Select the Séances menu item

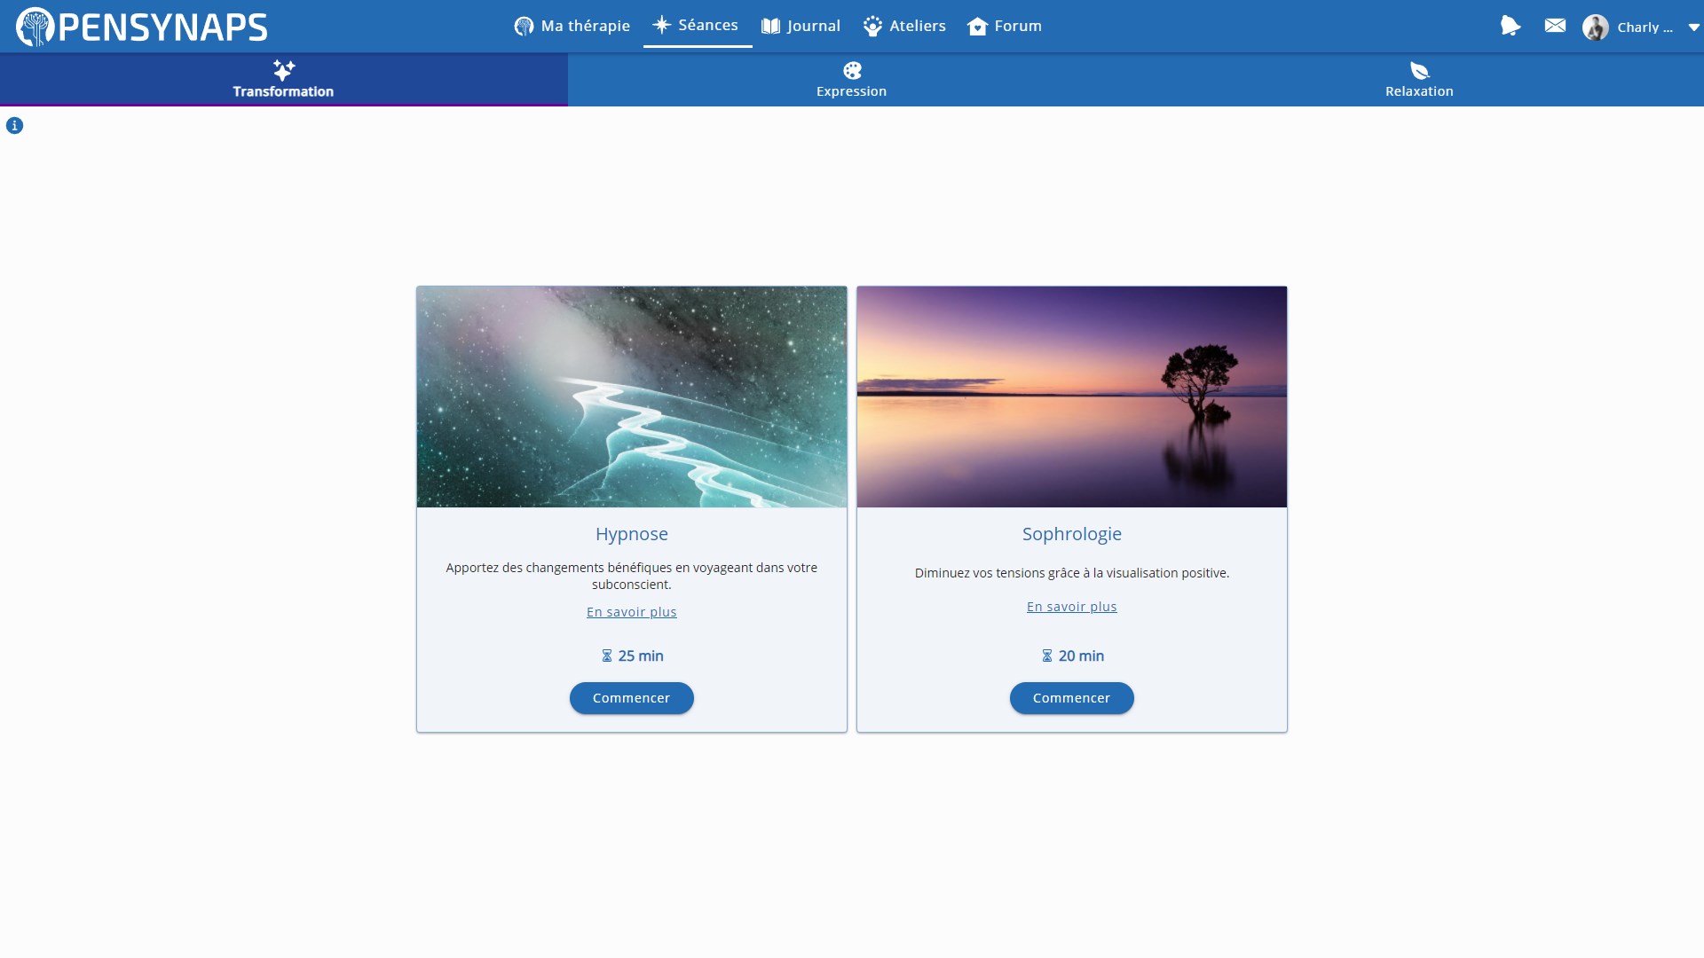(x=697, y=25)
